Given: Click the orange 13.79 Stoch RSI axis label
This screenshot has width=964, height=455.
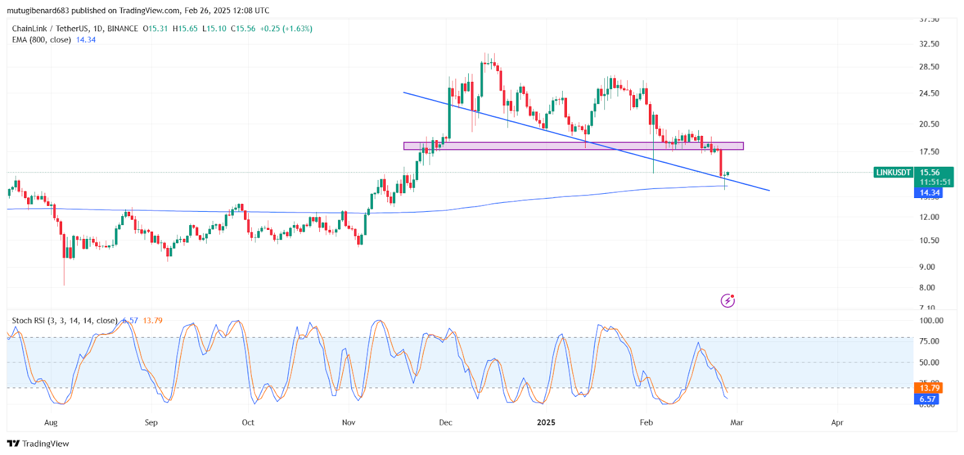Looking at the screenshot, I should 928,388.
